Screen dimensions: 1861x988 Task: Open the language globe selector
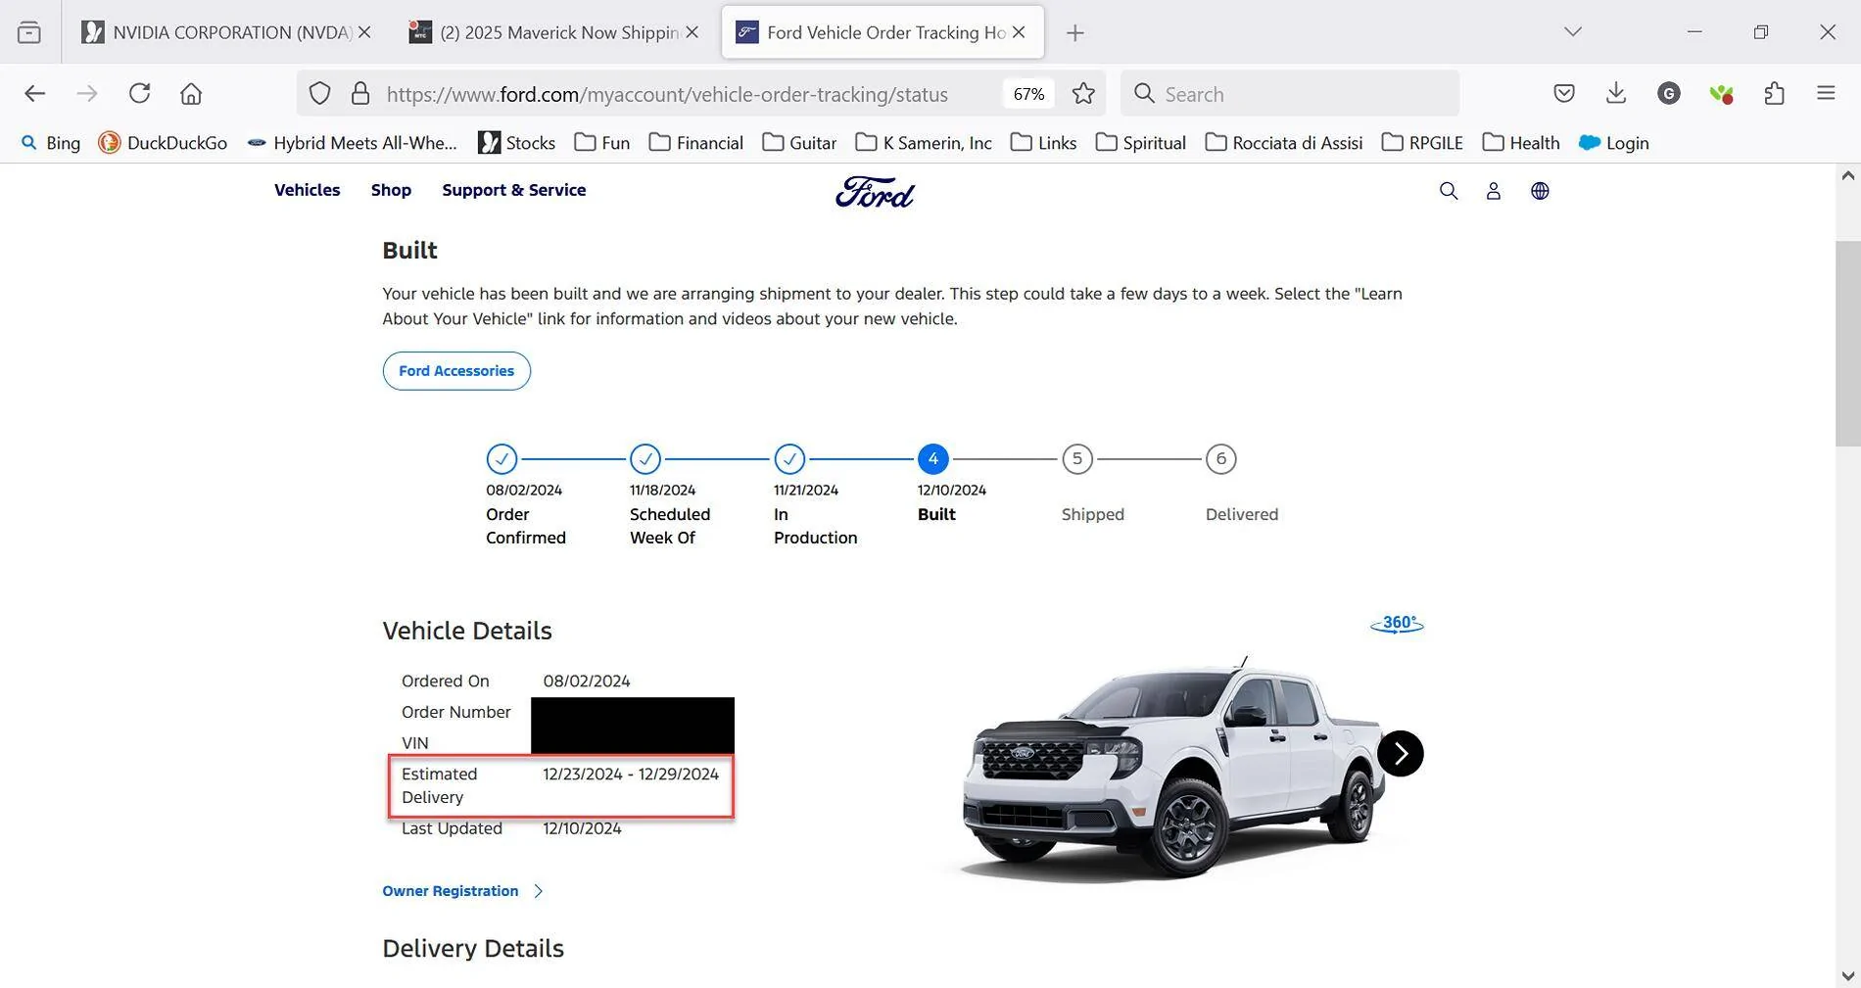1540,191
